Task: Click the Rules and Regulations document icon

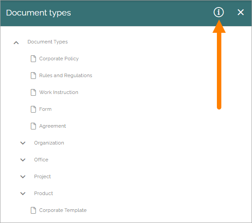Action: pos(33,75)
